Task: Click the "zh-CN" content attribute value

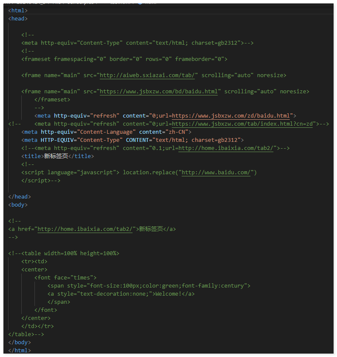Action: pyautogui.click(x=174, y=132)
